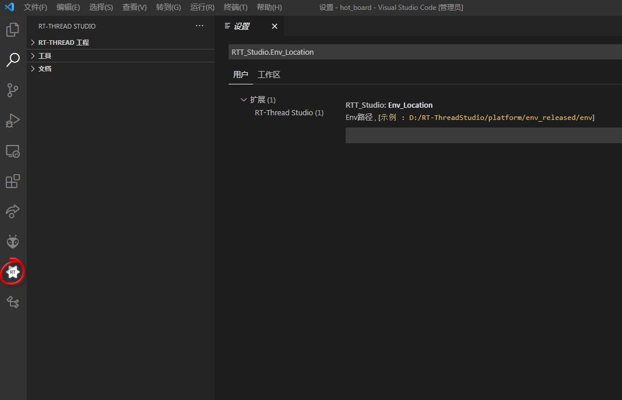
Task: Open the Extensions view
Action: pos(13,181)
